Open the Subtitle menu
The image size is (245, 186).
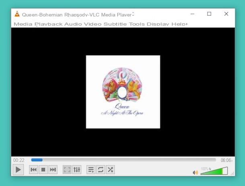115,24
